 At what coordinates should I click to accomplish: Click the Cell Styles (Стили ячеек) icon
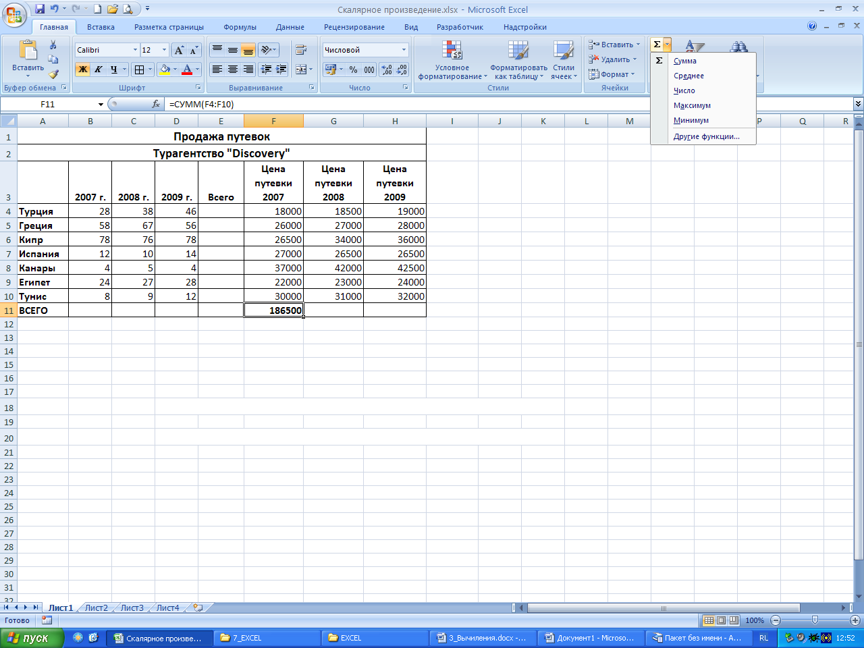pyautogui.click(x=564, y=51)
